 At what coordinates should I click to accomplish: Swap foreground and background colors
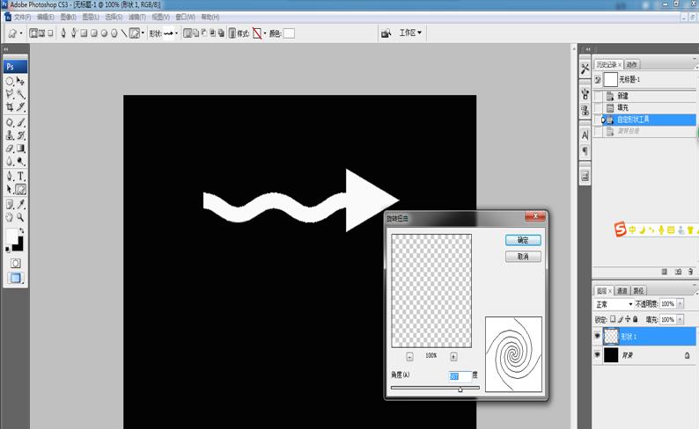point(21,231)
